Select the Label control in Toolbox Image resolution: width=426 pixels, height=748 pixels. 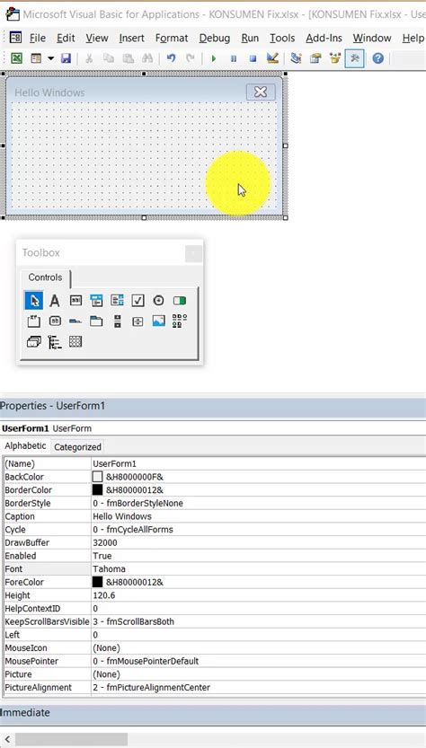click(55, 301)
